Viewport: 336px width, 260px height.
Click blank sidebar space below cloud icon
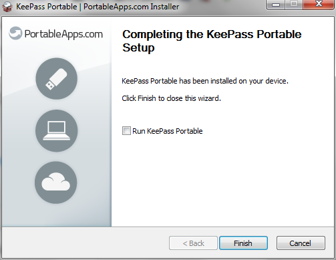(56, 215)
